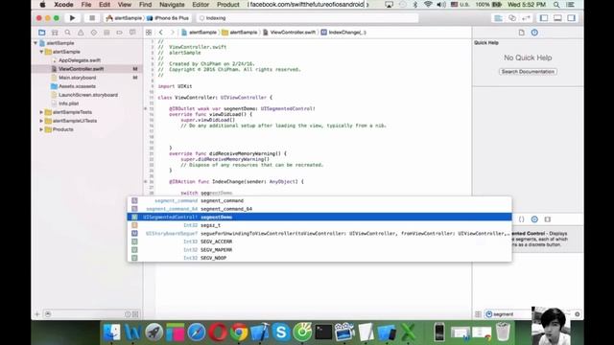Run the alertSample build
614x345 pixels.
coord(72,18)
